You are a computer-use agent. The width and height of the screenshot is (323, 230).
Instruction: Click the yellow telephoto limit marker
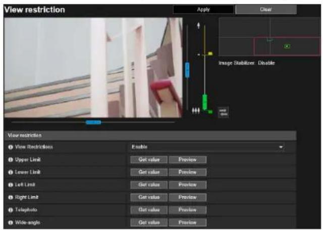point(210,54)
